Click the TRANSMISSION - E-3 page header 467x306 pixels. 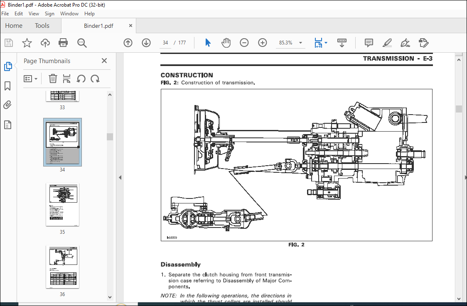pyautogui.click(x=398, y=59)
